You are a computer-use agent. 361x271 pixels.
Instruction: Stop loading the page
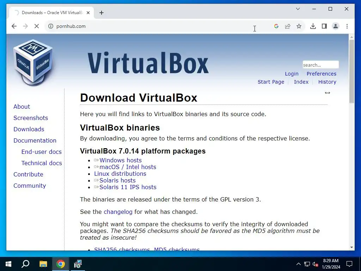coord(37,26)
